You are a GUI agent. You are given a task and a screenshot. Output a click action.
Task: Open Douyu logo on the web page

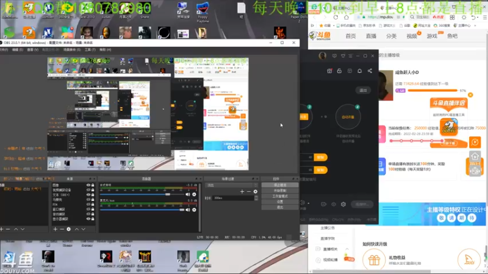320,36
